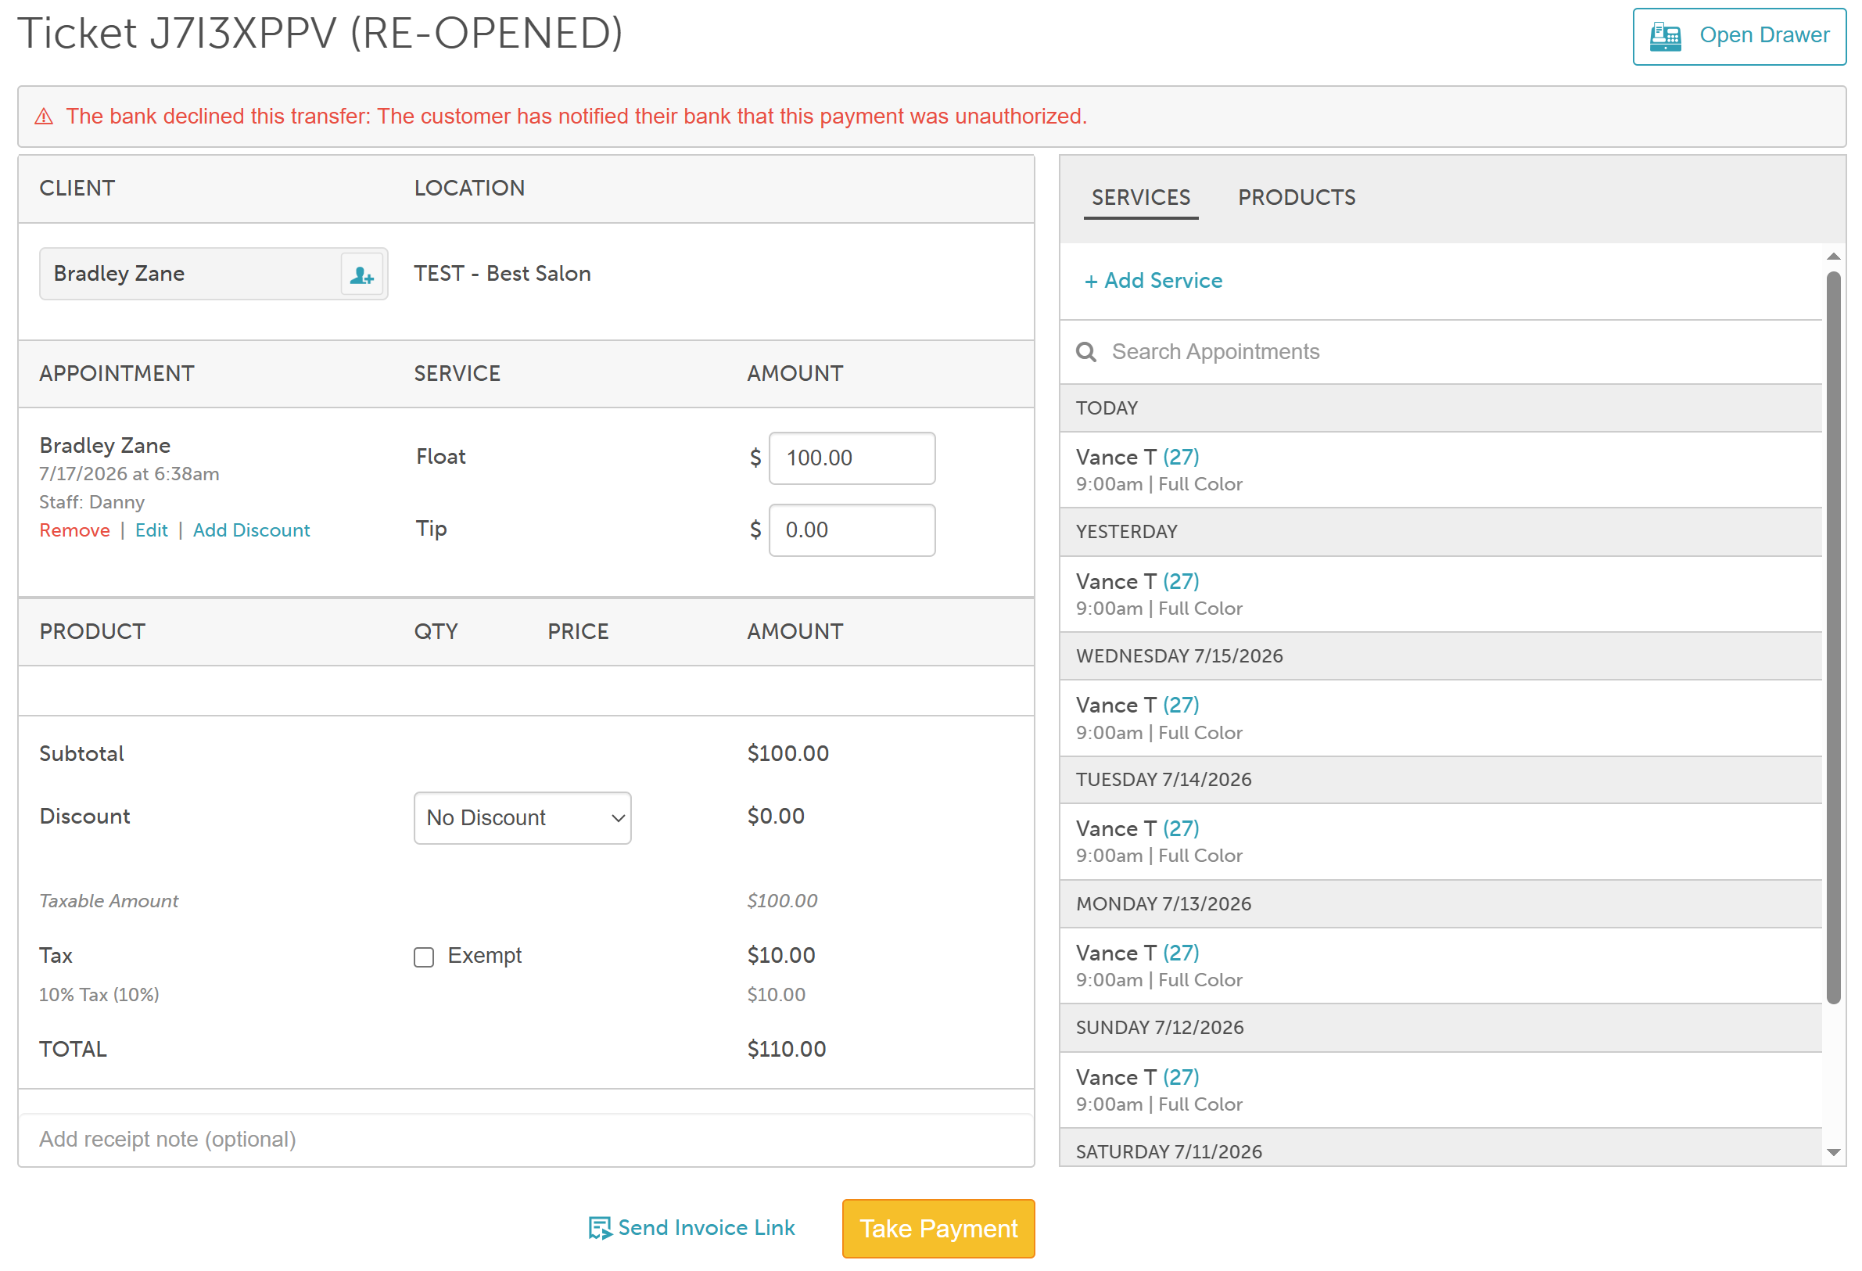Select Vance T appointment under Monday 7/13/2026
1862x1271 pixels.
click(1440, 967)
